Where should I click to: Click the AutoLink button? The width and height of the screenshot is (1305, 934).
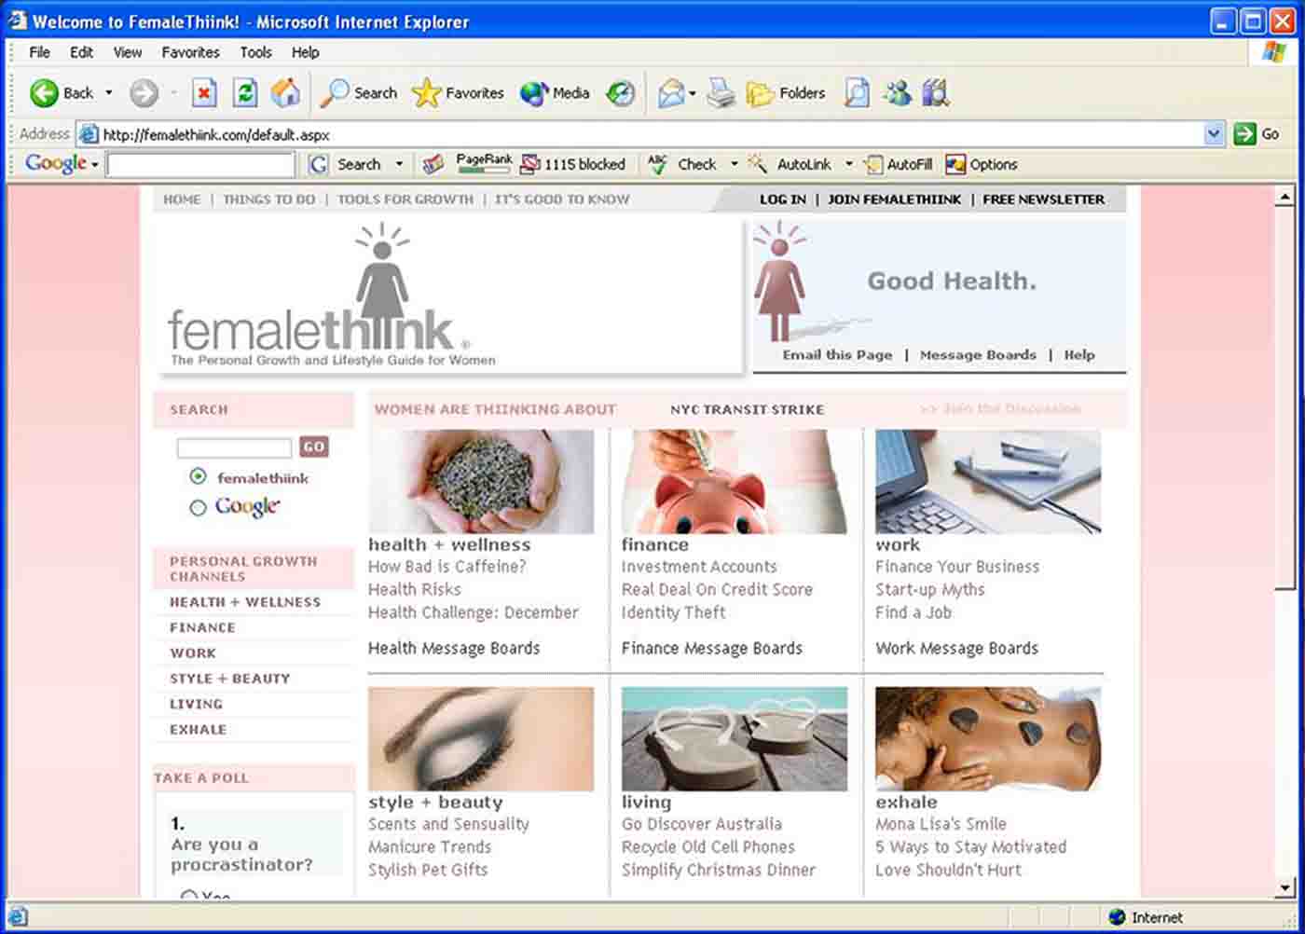click(790, 164)
